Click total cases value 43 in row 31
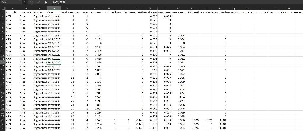 coord(68,128)
